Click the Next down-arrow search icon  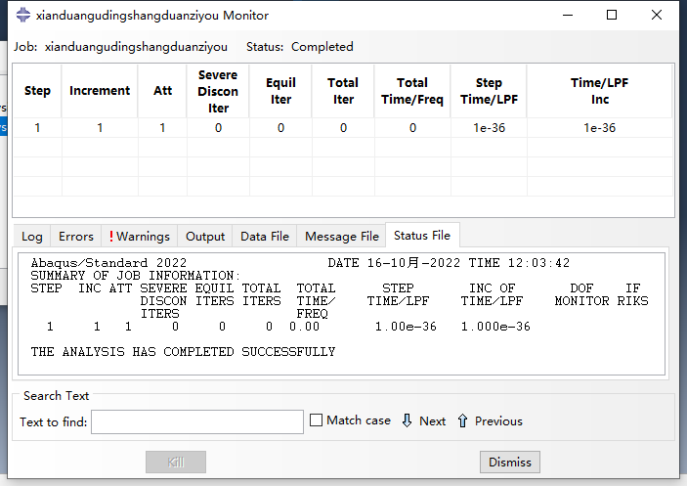[x=407, y=420]
